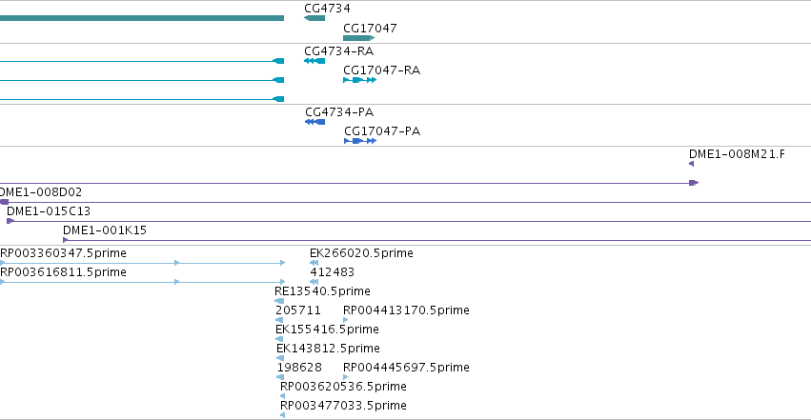Select the DME1-001K15 start arrow
Screen dimensions: 811x420
(x=66, y=240)
